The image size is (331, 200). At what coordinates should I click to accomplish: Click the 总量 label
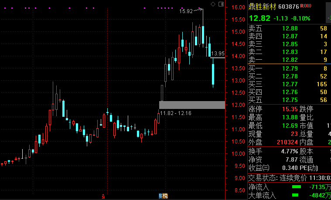[306, 134]
